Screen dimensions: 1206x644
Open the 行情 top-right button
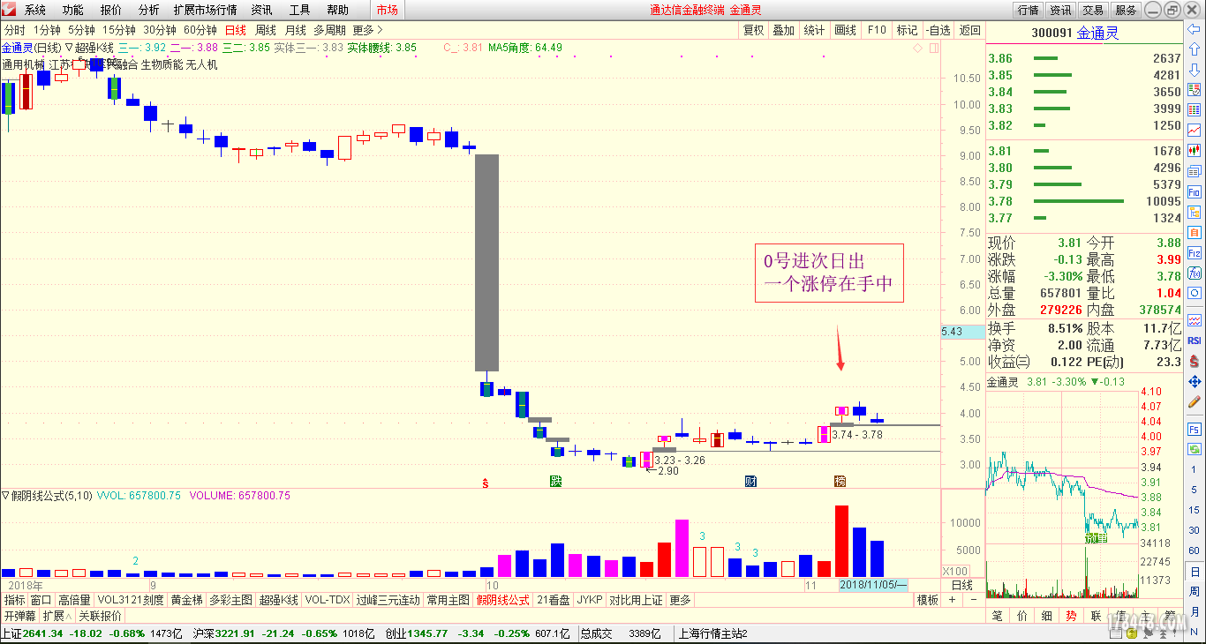(1028, 10)
